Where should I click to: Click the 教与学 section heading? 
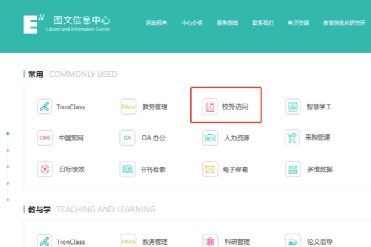(39, 209)
